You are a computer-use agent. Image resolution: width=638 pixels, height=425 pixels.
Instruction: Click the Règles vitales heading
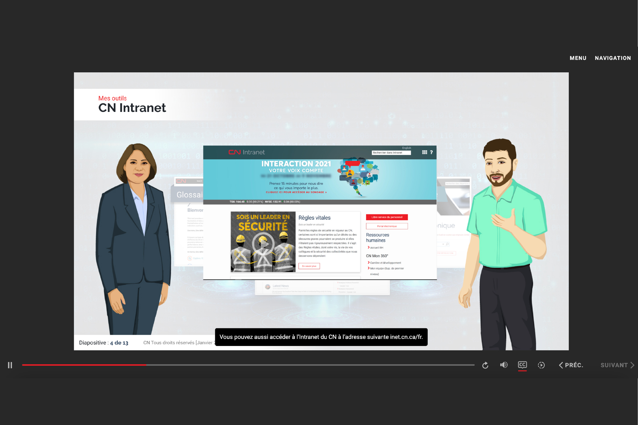pos(314,218)
